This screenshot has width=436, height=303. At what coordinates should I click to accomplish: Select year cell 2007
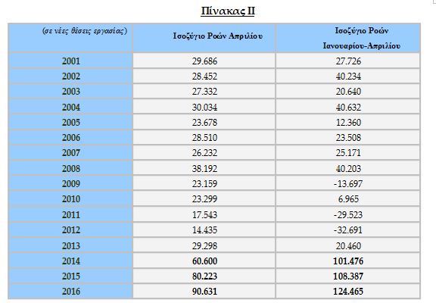click(71, 153)
